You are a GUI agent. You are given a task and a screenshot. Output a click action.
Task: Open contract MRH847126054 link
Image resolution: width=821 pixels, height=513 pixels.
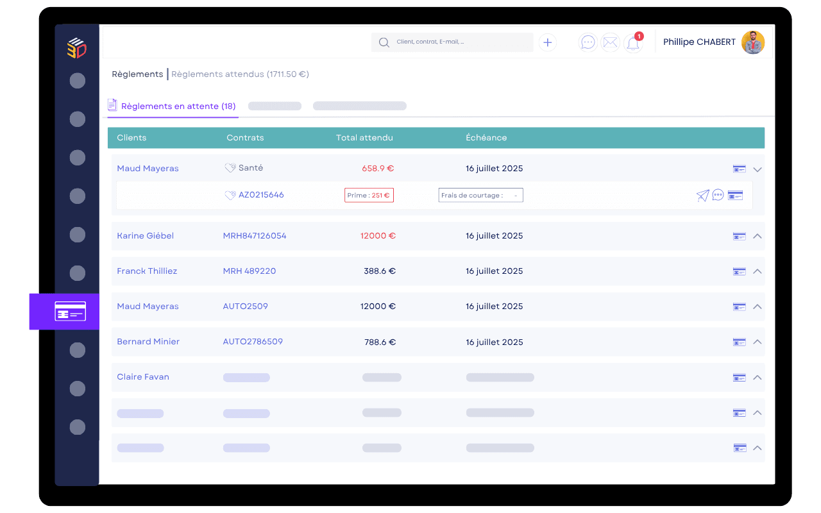coord(255,236)
